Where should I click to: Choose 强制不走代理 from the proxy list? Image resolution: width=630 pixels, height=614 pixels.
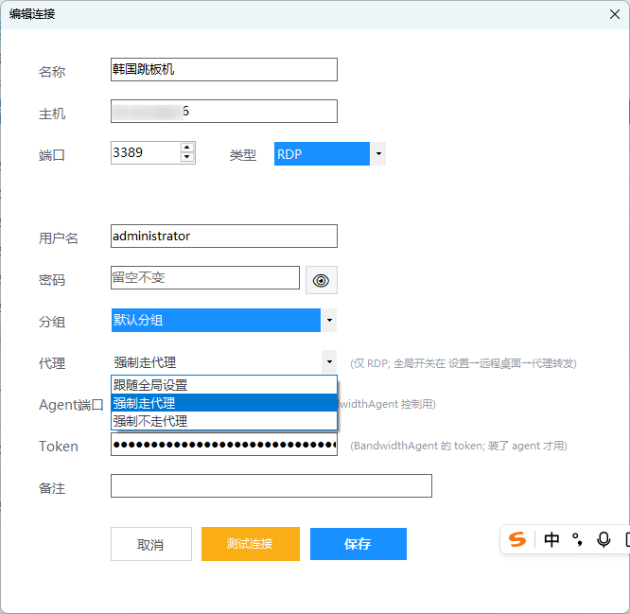(x=224, y=421)
